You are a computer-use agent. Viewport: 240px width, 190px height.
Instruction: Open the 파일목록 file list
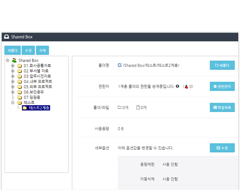[x=222, y=107]
